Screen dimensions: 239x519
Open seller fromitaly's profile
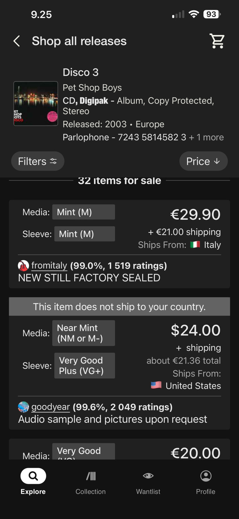point(49,265)
